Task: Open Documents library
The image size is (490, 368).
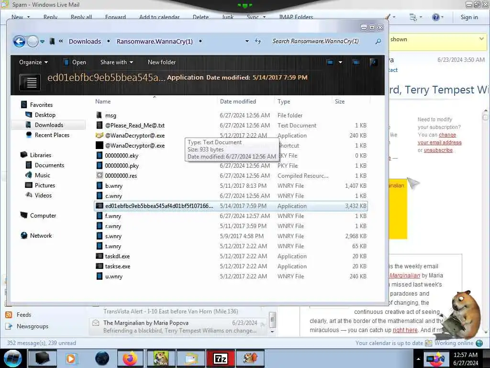Action: tap(49, 165)
